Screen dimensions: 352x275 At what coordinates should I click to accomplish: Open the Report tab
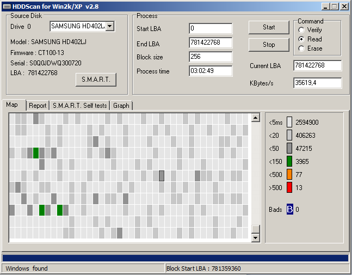click(38, 106)
